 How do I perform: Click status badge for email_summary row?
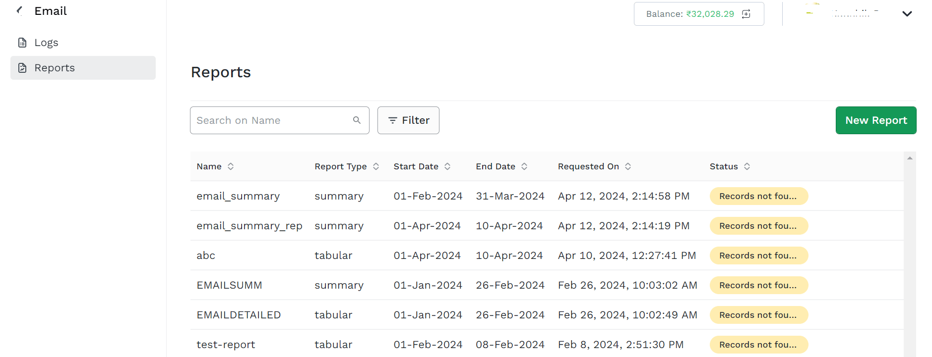pos(759,196)
